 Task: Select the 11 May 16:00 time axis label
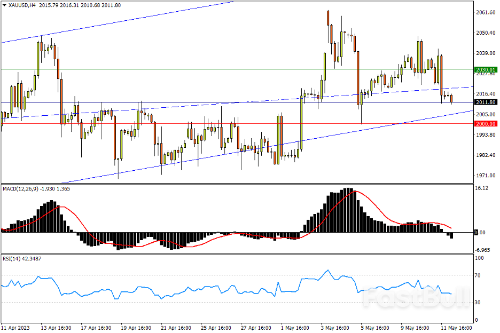[456, 327]
